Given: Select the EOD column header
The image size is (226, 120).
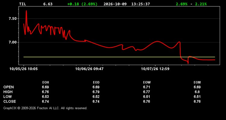Looking at the screenshot, I should (96, 82).
